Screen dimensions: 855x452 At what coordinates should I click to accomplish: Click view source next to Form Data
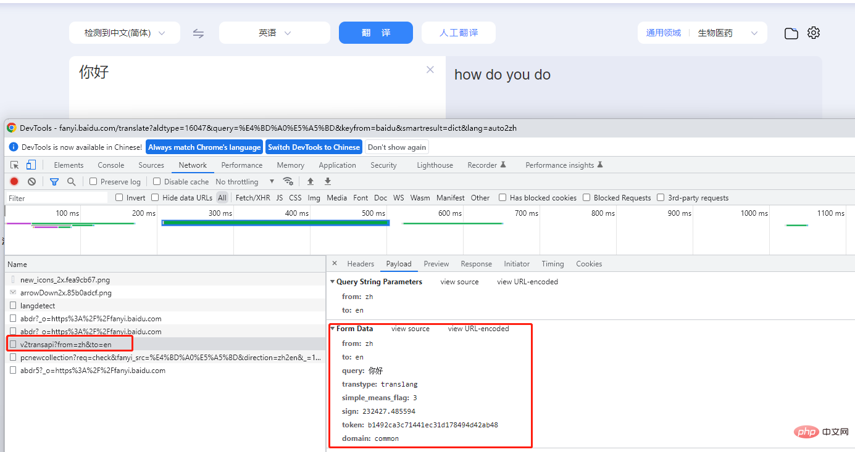411,329
